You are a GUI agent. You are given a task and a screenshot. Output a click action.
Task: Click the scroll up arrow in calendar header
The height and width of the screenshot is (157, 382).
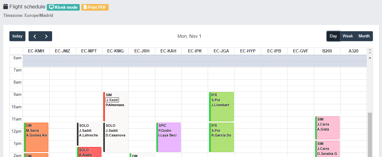[369, 50]
